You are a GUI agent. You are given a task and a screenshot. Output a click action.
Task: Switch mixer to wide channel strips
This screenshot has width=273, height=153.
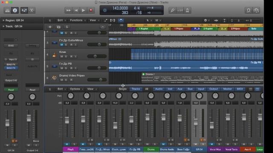[257, 89]
